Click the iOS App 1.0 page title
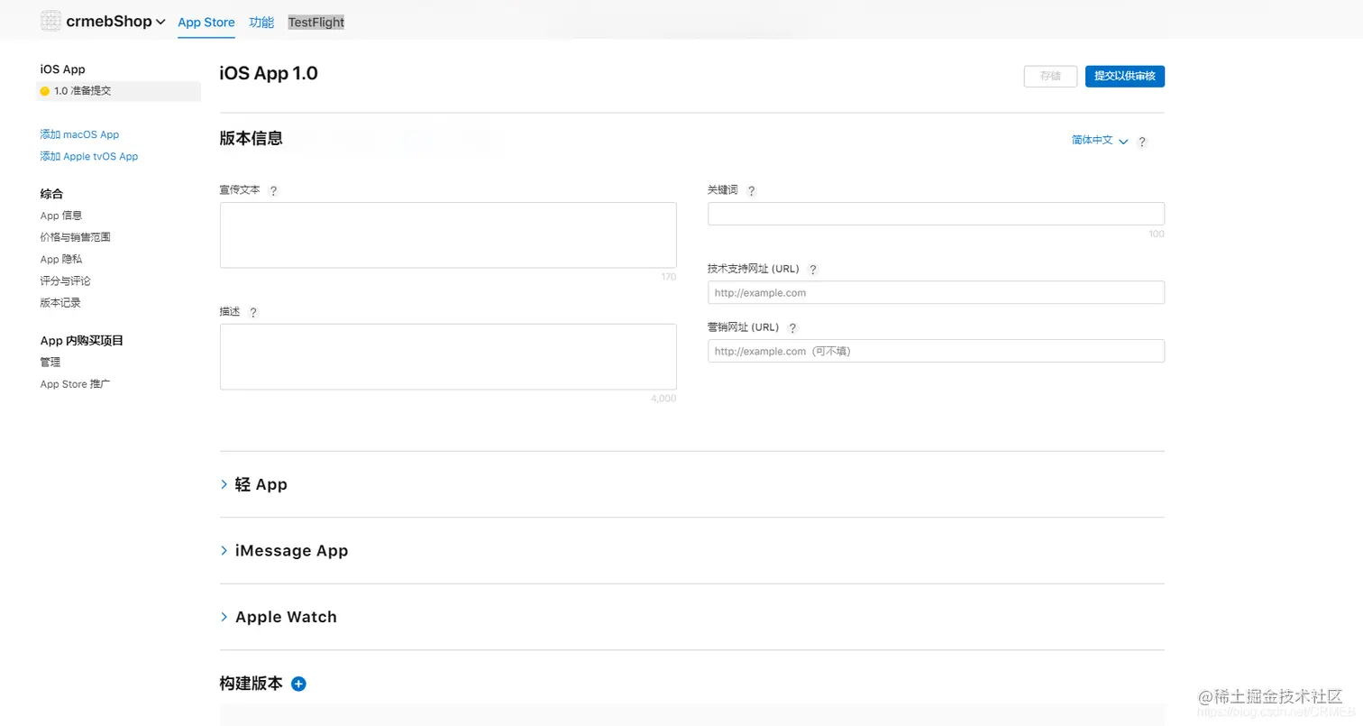 point(269,74)
